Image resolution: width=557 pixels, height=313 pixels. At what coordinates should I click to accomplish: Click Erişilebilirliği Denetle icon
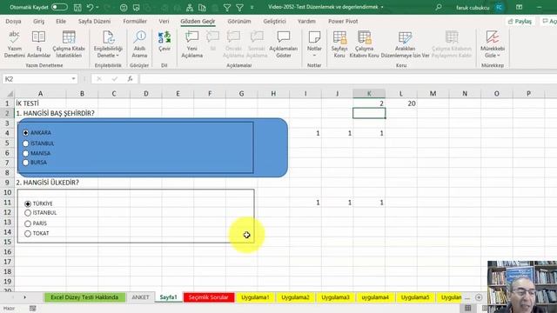tap(108, 37)
